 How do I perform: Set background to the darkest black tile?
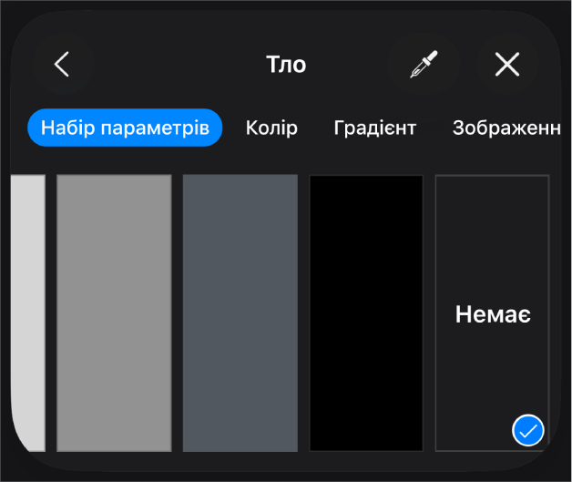coord(366,313)
